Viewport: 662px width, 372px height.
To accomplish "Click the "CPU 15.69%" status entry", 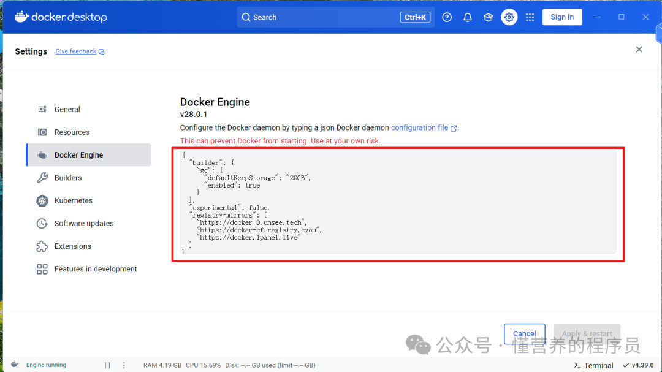I will click(203, 365).
